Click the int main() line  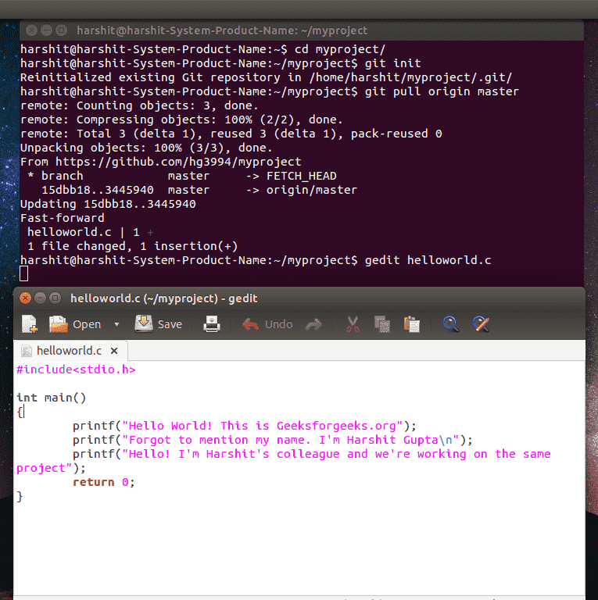pos(52,398)
